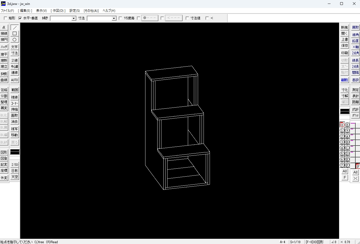The height and width of the screenshot is (244, 360).
Task: Choose the 文字 (text) tool
Action: coord(15,47)
